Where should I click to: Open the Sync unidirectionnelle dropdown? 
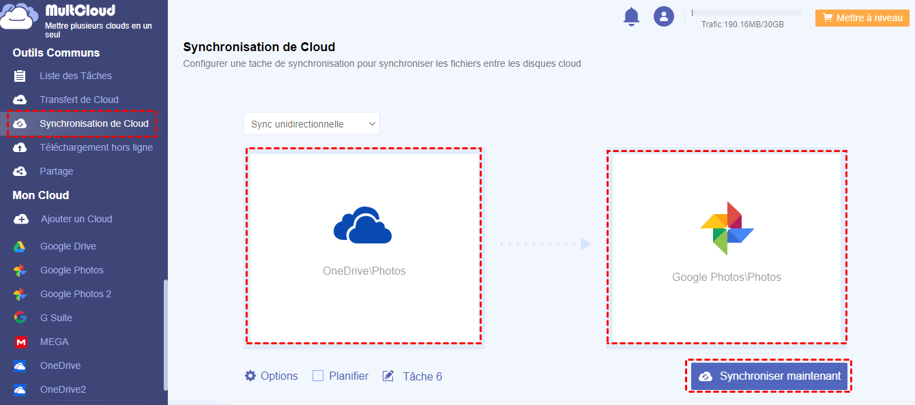pyautogui.click(x=312, y=124)
